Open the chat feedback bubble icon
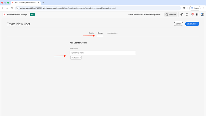Image resolution: width=206 pixels, height=116 pixels. tap(182, 15)
